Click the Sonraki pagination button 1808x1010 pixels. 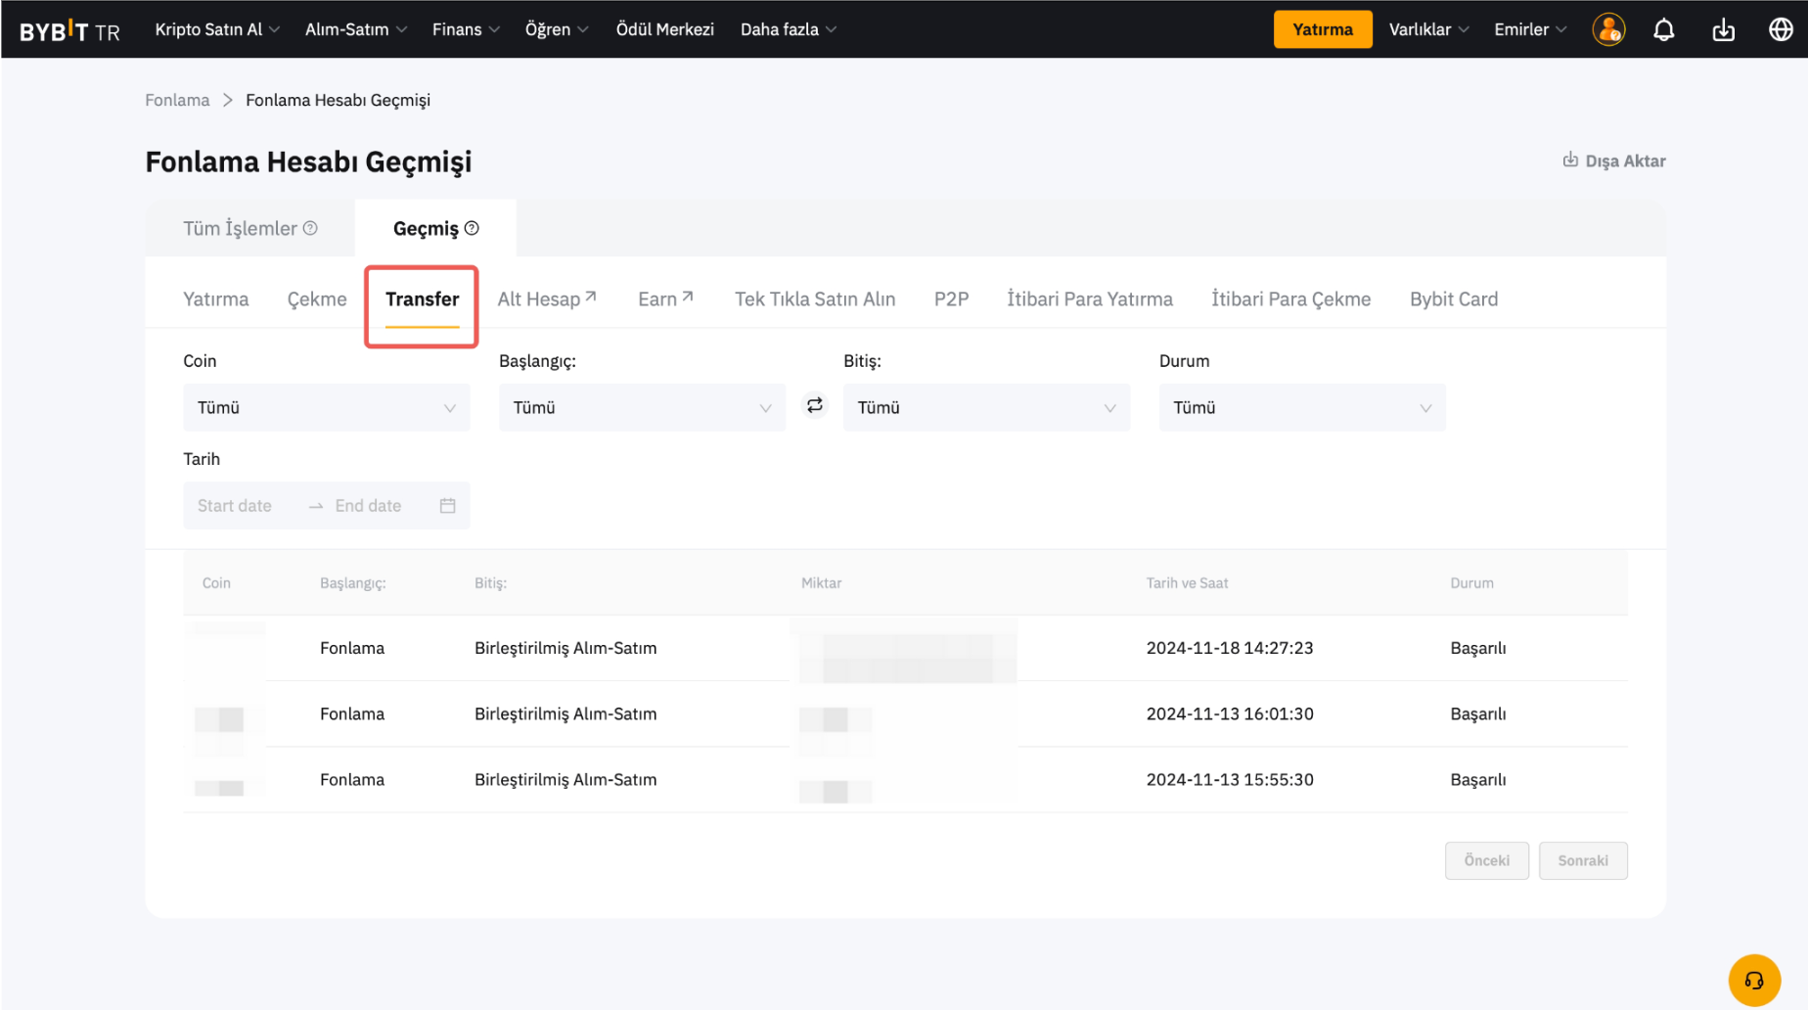[1582, 860]
